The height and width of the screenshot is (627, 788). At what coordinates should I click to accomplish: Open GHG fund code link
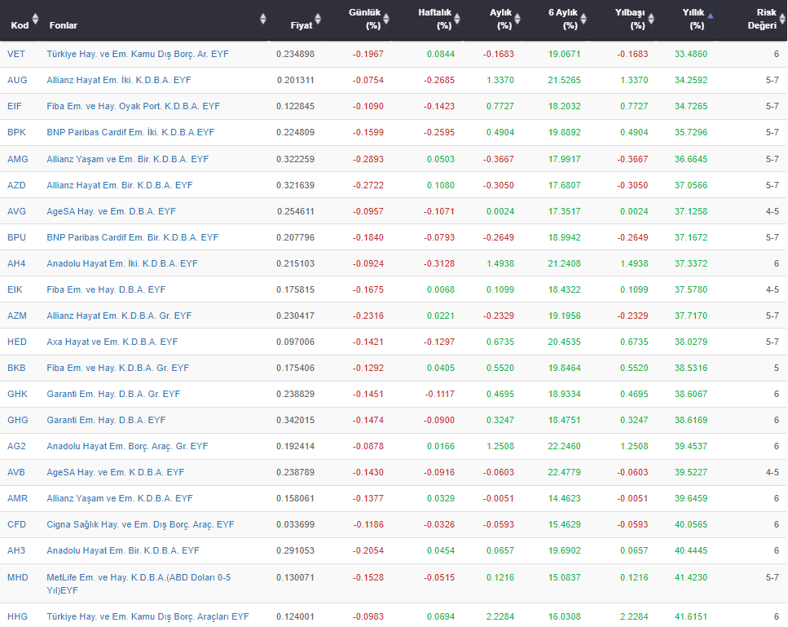(x=18, y=421)
